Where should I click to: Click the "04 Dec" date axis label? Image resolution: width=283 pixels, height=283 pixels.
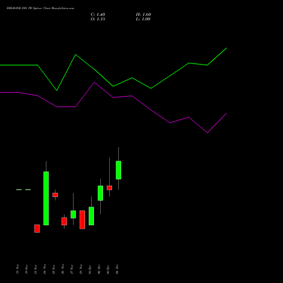(117, 269)
